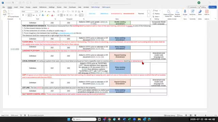The image size is (218, 122).
Task: Toggle Bold formatting in Font group
Action: click(x=23, y=15)
